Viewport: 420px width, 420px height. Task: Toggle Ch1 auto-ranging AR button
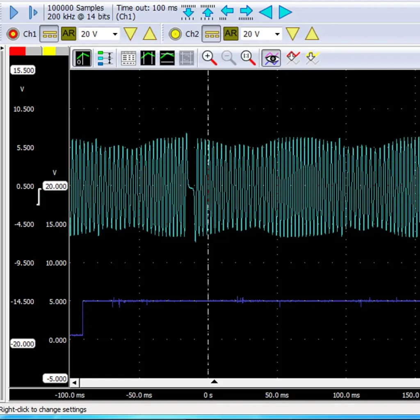coord(68,34)
